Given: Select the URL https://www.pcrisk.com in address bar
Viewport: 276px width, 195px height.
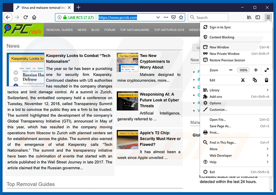Looking at the screenshot, I should coord(118,17).
